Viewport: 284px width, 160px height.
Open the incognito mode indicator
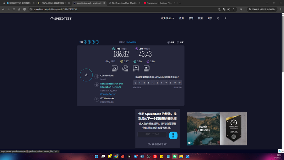262,9
